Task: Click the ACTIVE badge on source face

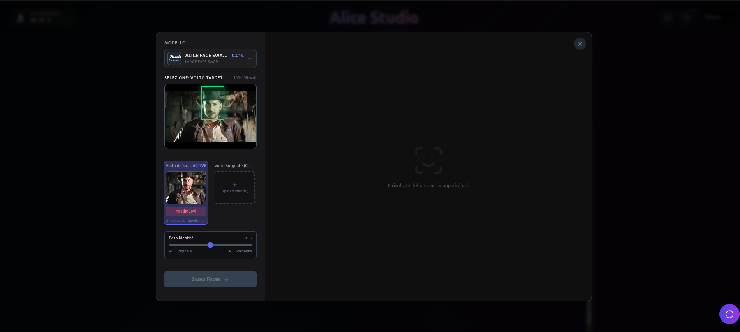Action: click(x=199, y=166)
